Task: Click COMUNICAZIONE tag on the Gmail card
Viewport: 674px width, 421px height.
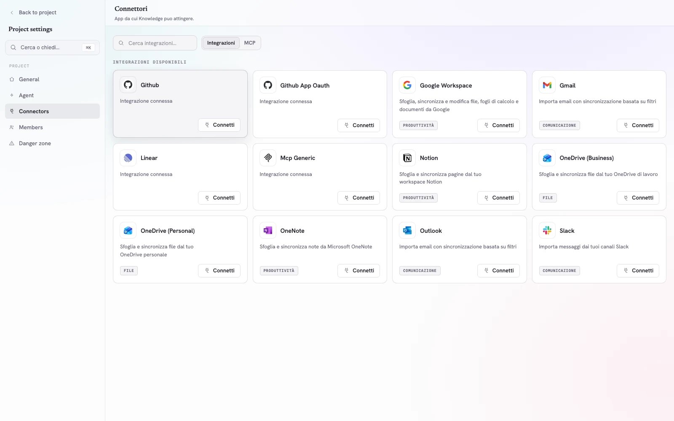Action: 559,125
